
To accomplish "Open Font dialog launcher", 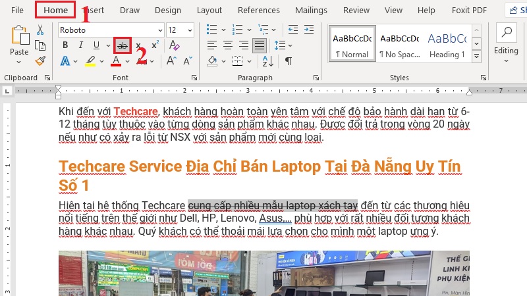I will coord(194,78).
